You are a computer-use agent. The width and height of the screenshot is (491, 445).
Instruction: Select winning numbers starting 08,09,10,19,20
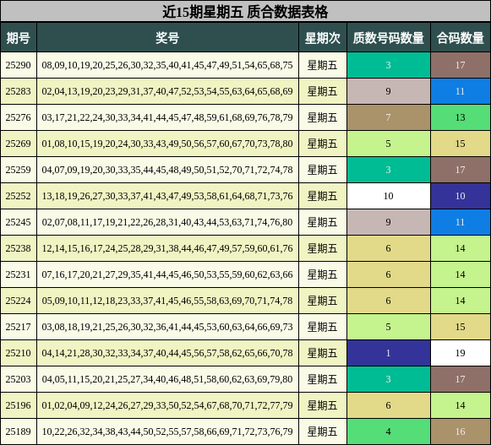167,65
